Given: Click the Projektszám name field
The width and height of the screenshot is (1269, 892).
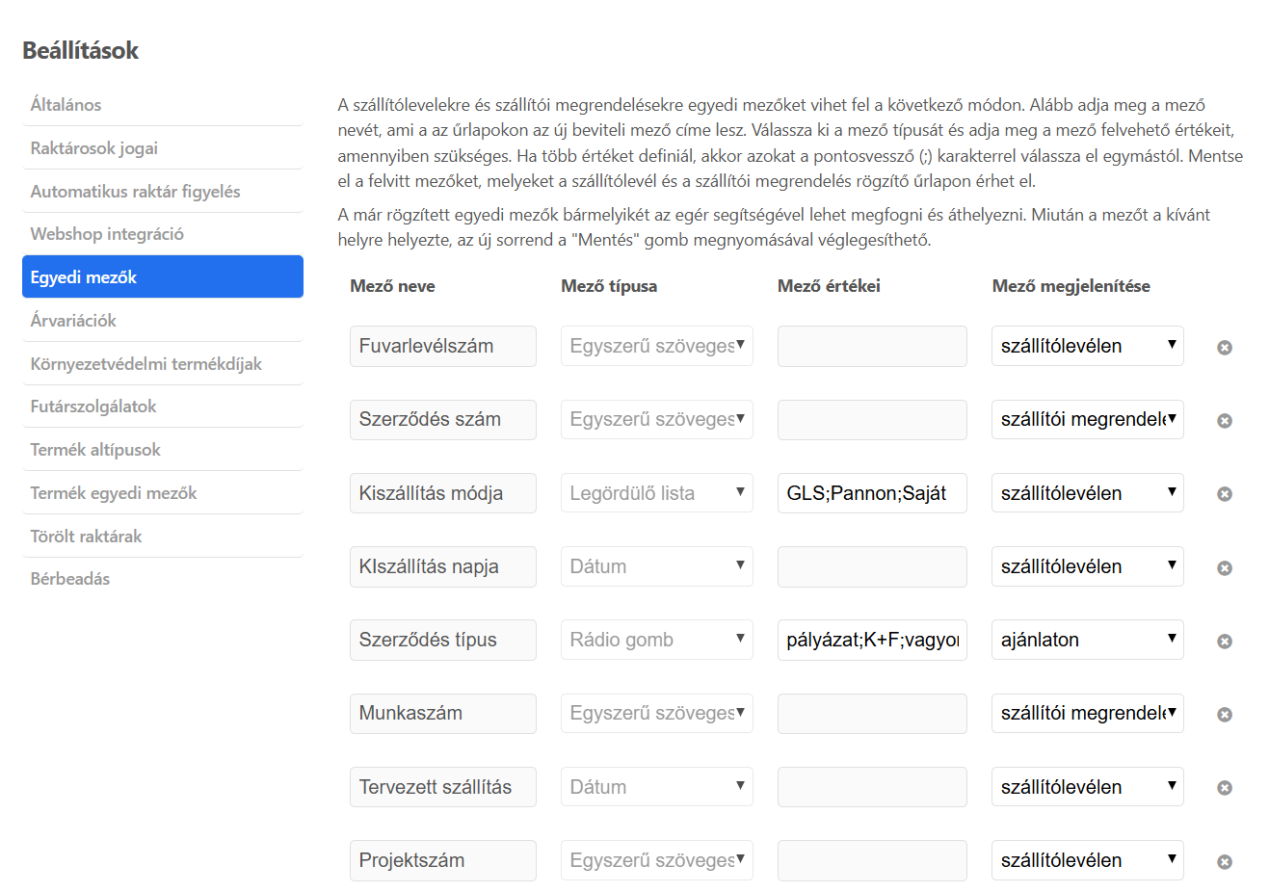Looking at the screenshot, I should pos(443,860).
